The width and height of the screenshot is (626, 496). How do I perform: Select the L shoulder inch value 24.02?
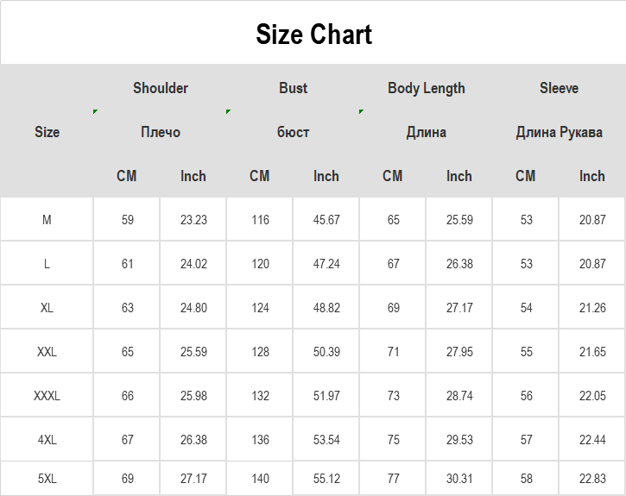click(193, 264)
